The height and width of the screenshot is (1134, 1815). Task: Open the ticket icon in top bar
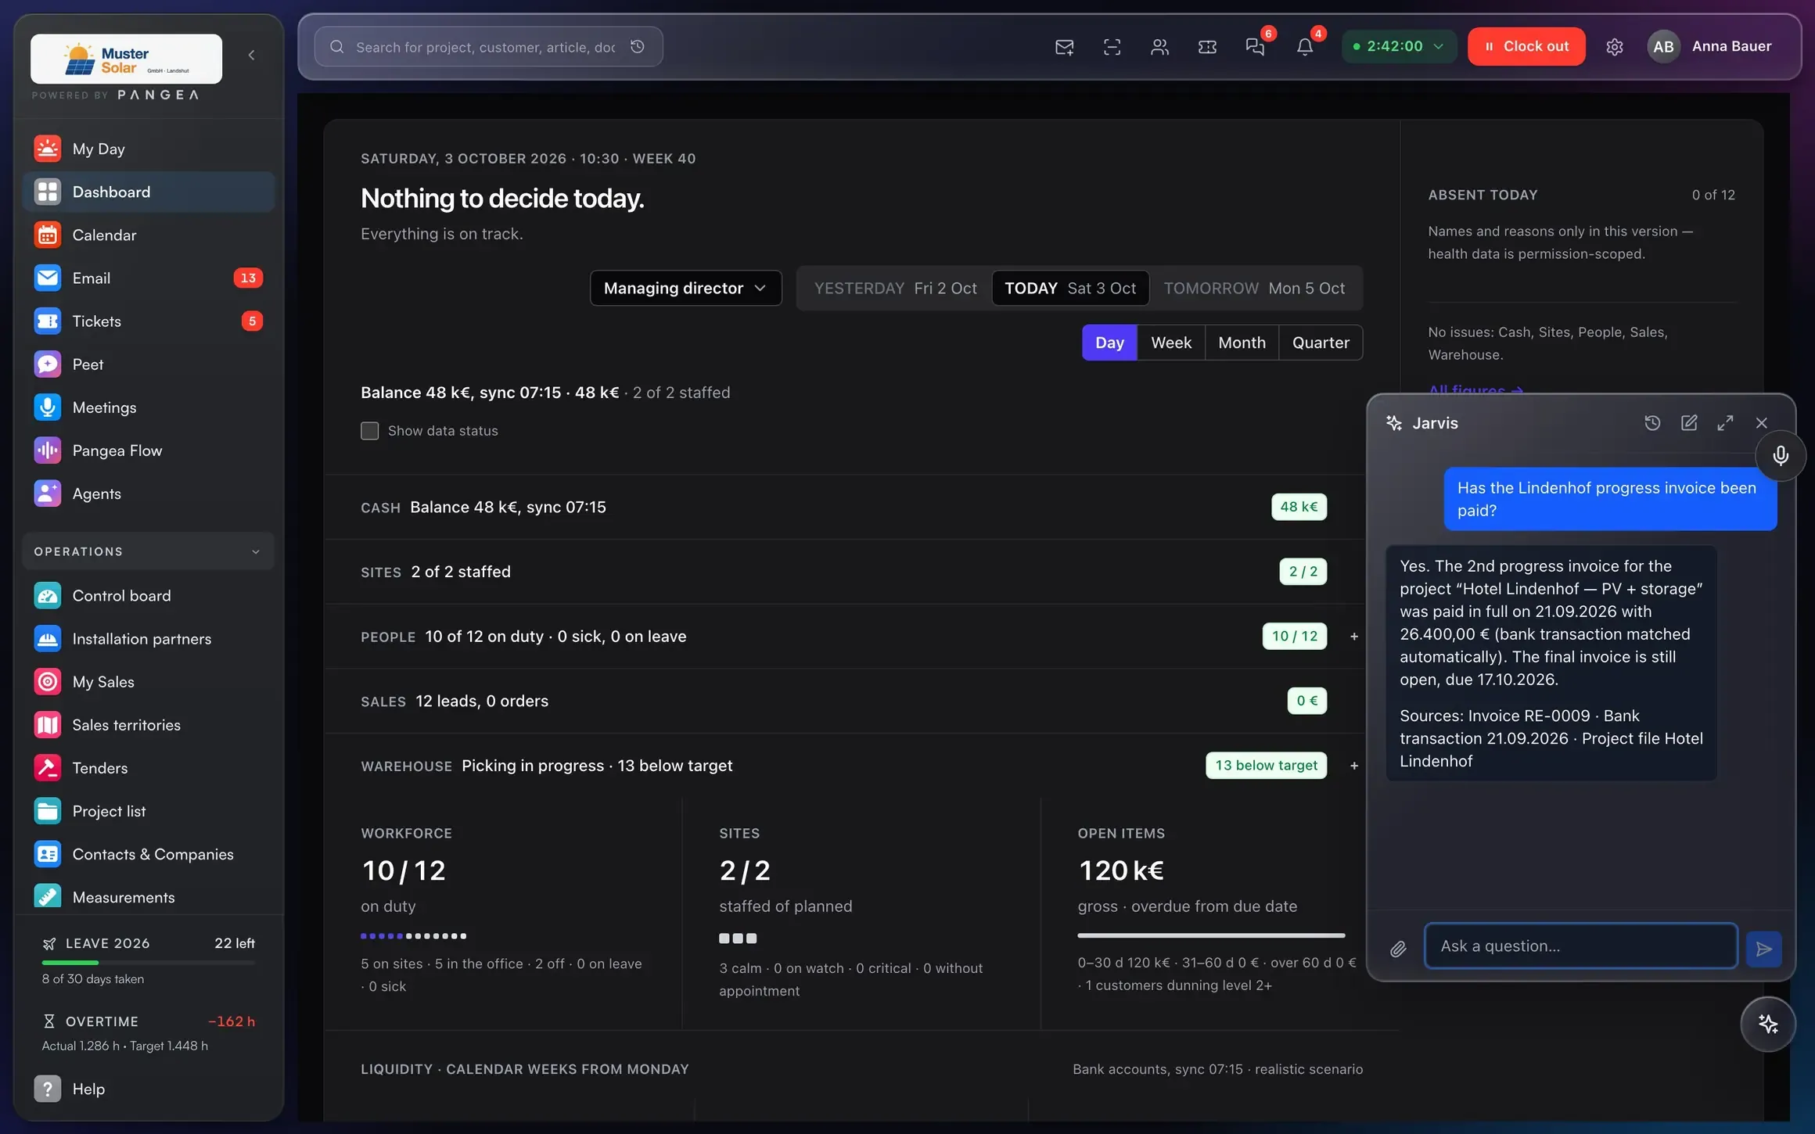[1207, 47]
